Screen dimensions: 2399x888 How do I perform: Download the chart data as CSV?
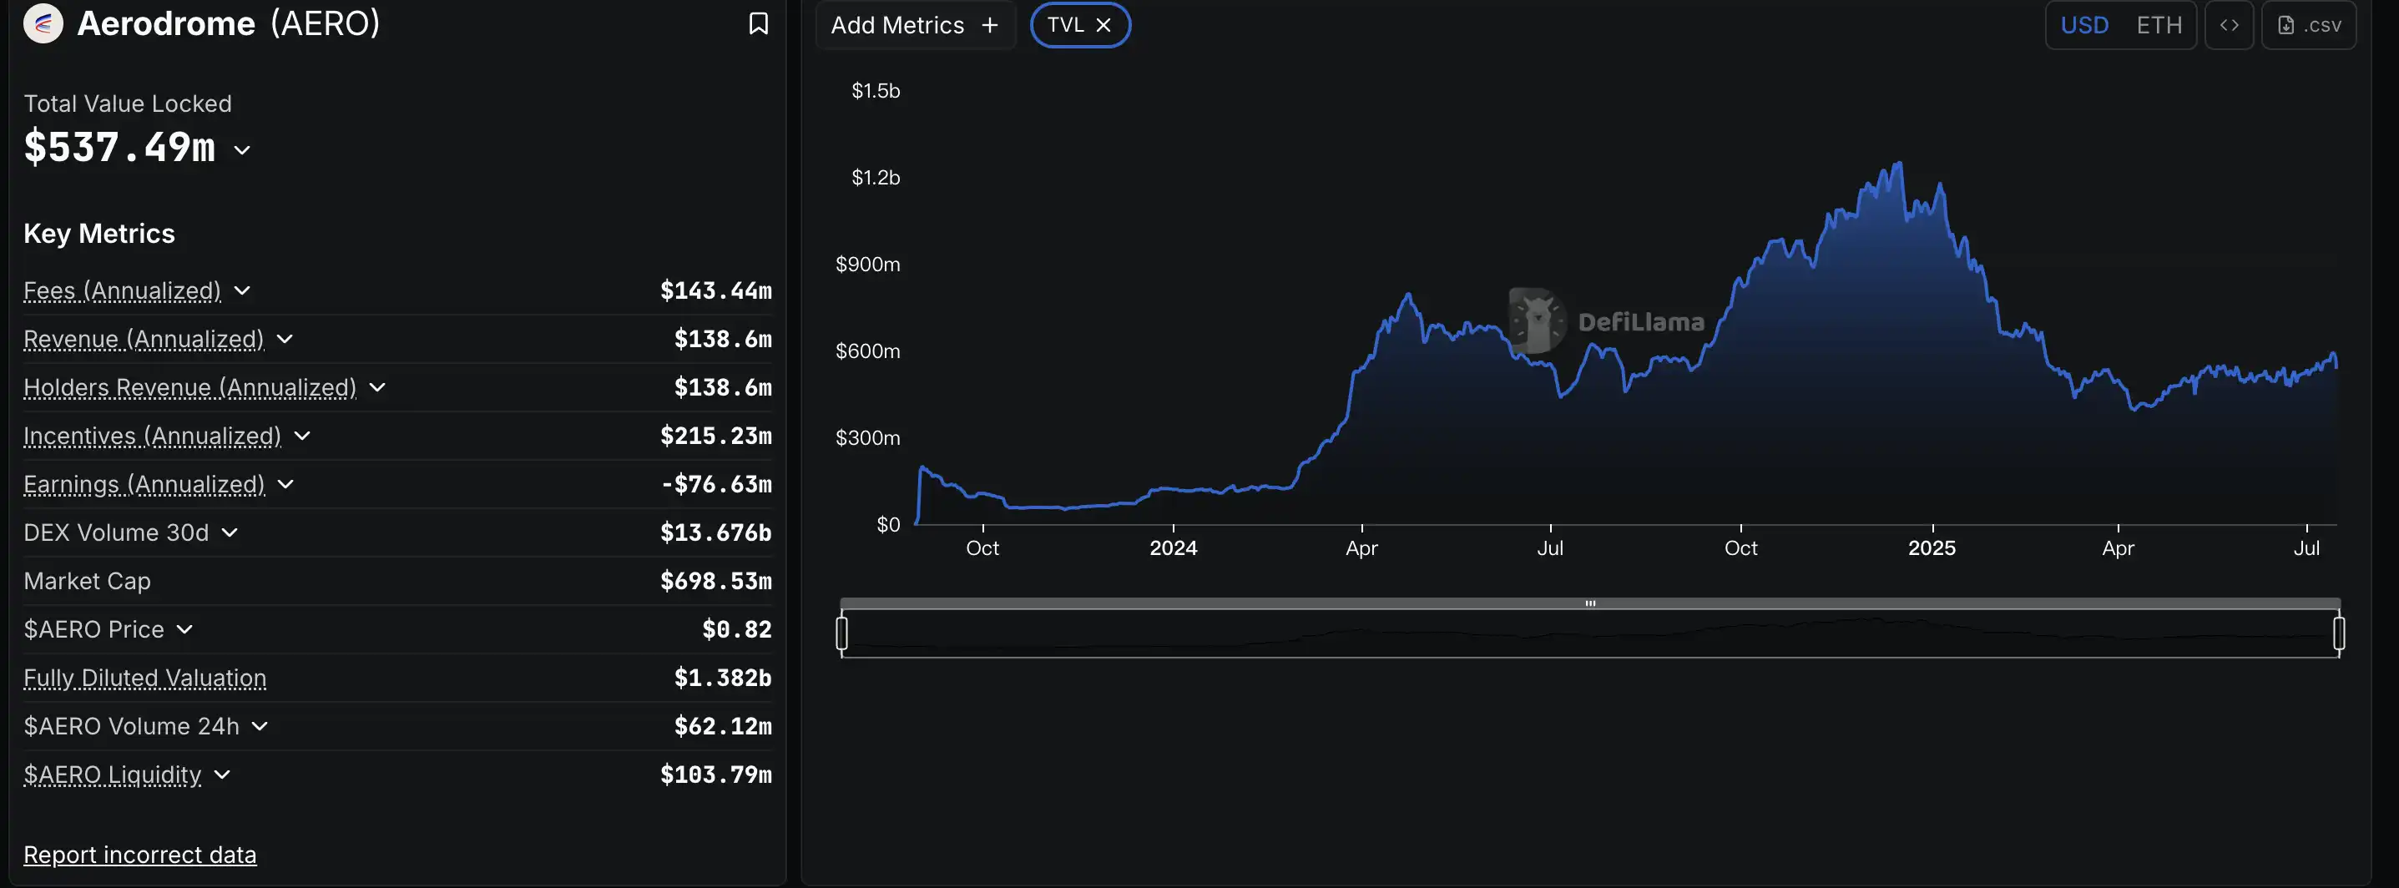(2309, 25)
